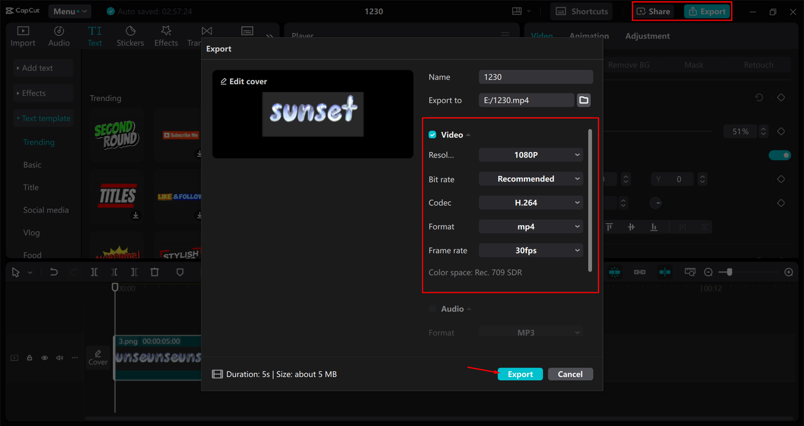Click the TITLES template thumbnail
Viewport: 804px width, 426px height.
pos(116,196)
